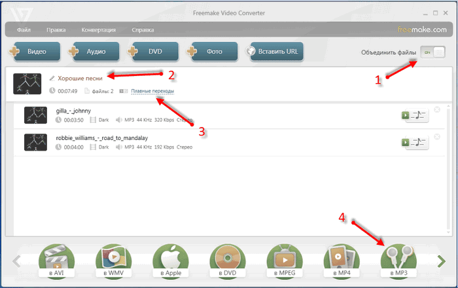The image size is (458, 288).
Task: Rename the merged title Хорошие песни
Action: [x=80, y=79]
